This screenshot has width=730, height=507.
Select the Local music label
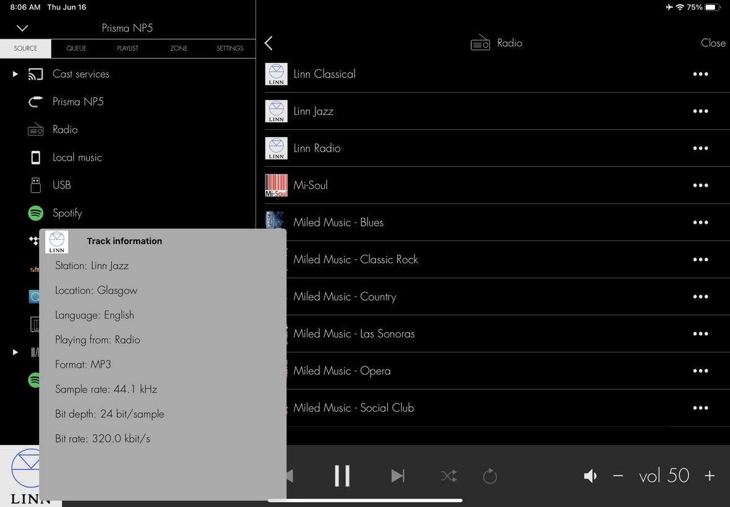[77, 157]
